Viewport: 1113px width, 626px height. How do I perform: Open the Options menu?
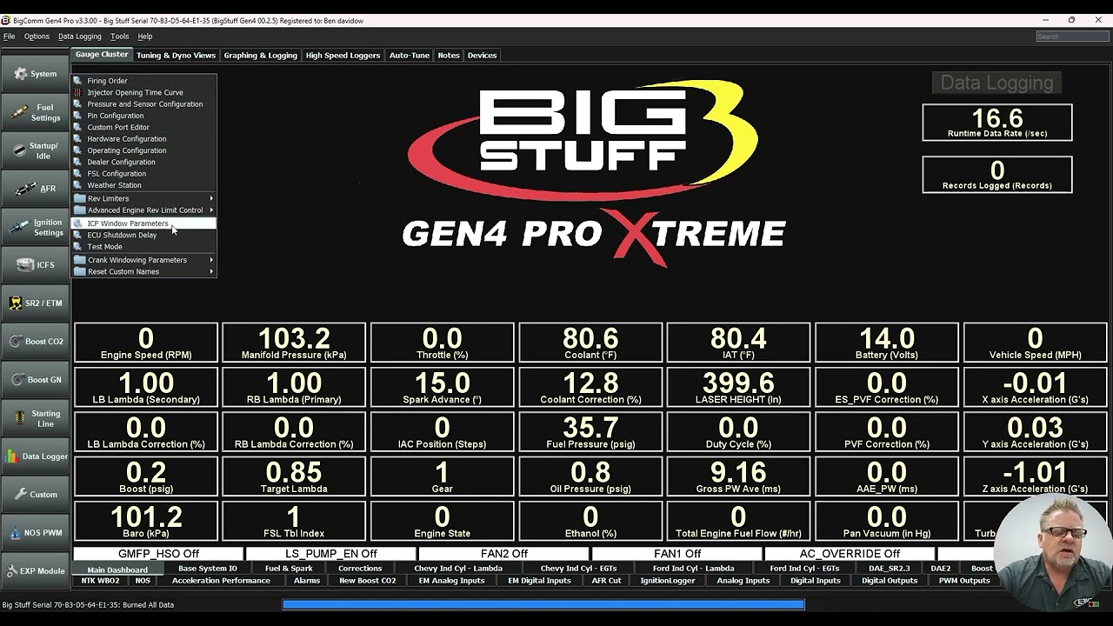(x=37, y=37)
